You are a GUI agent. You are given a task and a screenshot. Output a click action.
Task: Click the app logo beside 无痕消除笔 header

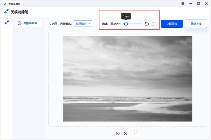click(6, 11)
